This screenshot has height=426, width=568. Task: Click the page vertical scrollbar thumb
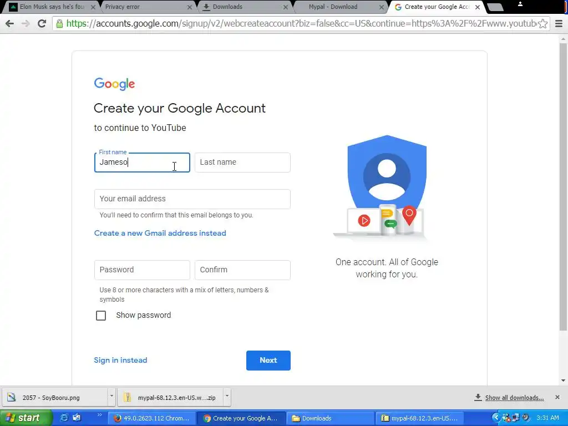click(564, 186)
